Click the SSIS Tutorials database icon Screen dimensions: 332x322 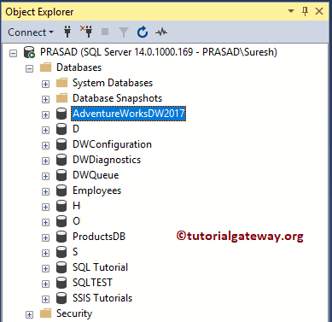[61, 298]
